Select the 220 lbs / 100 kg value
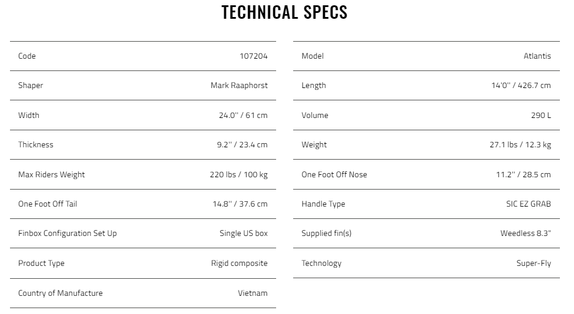This screenshot has height=314, width=574. coord(239,174)
